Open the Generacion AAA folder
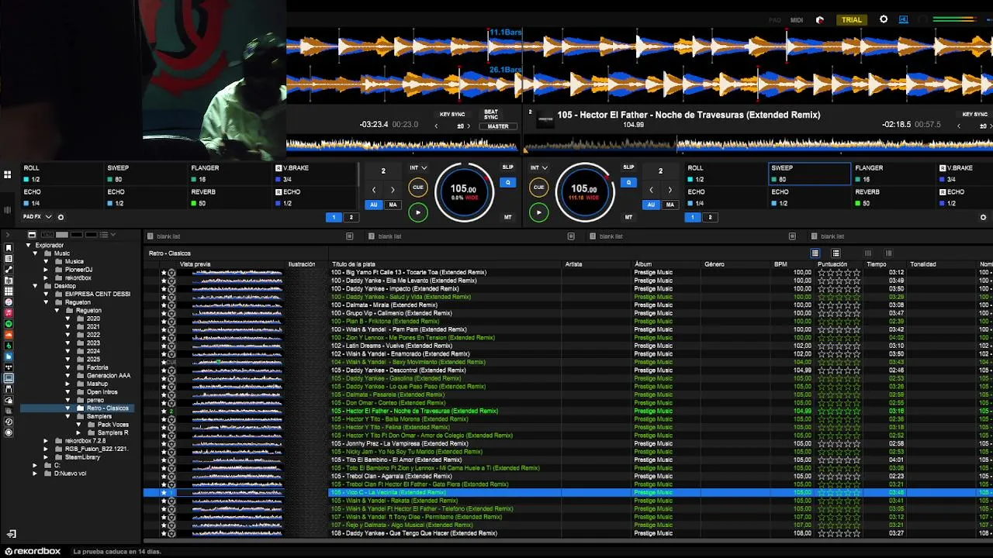Viewport: 993px width, 558px height. [108, 376]
